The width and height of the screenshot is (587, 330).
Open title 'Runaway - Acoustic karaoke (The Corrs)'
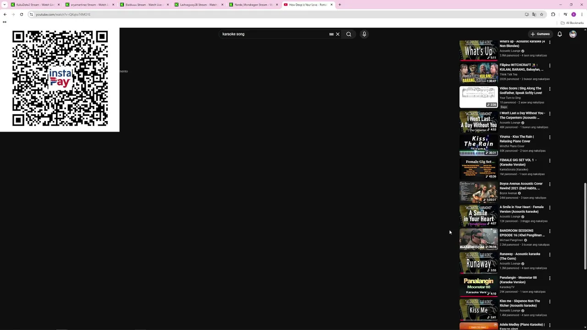point(520,256)
